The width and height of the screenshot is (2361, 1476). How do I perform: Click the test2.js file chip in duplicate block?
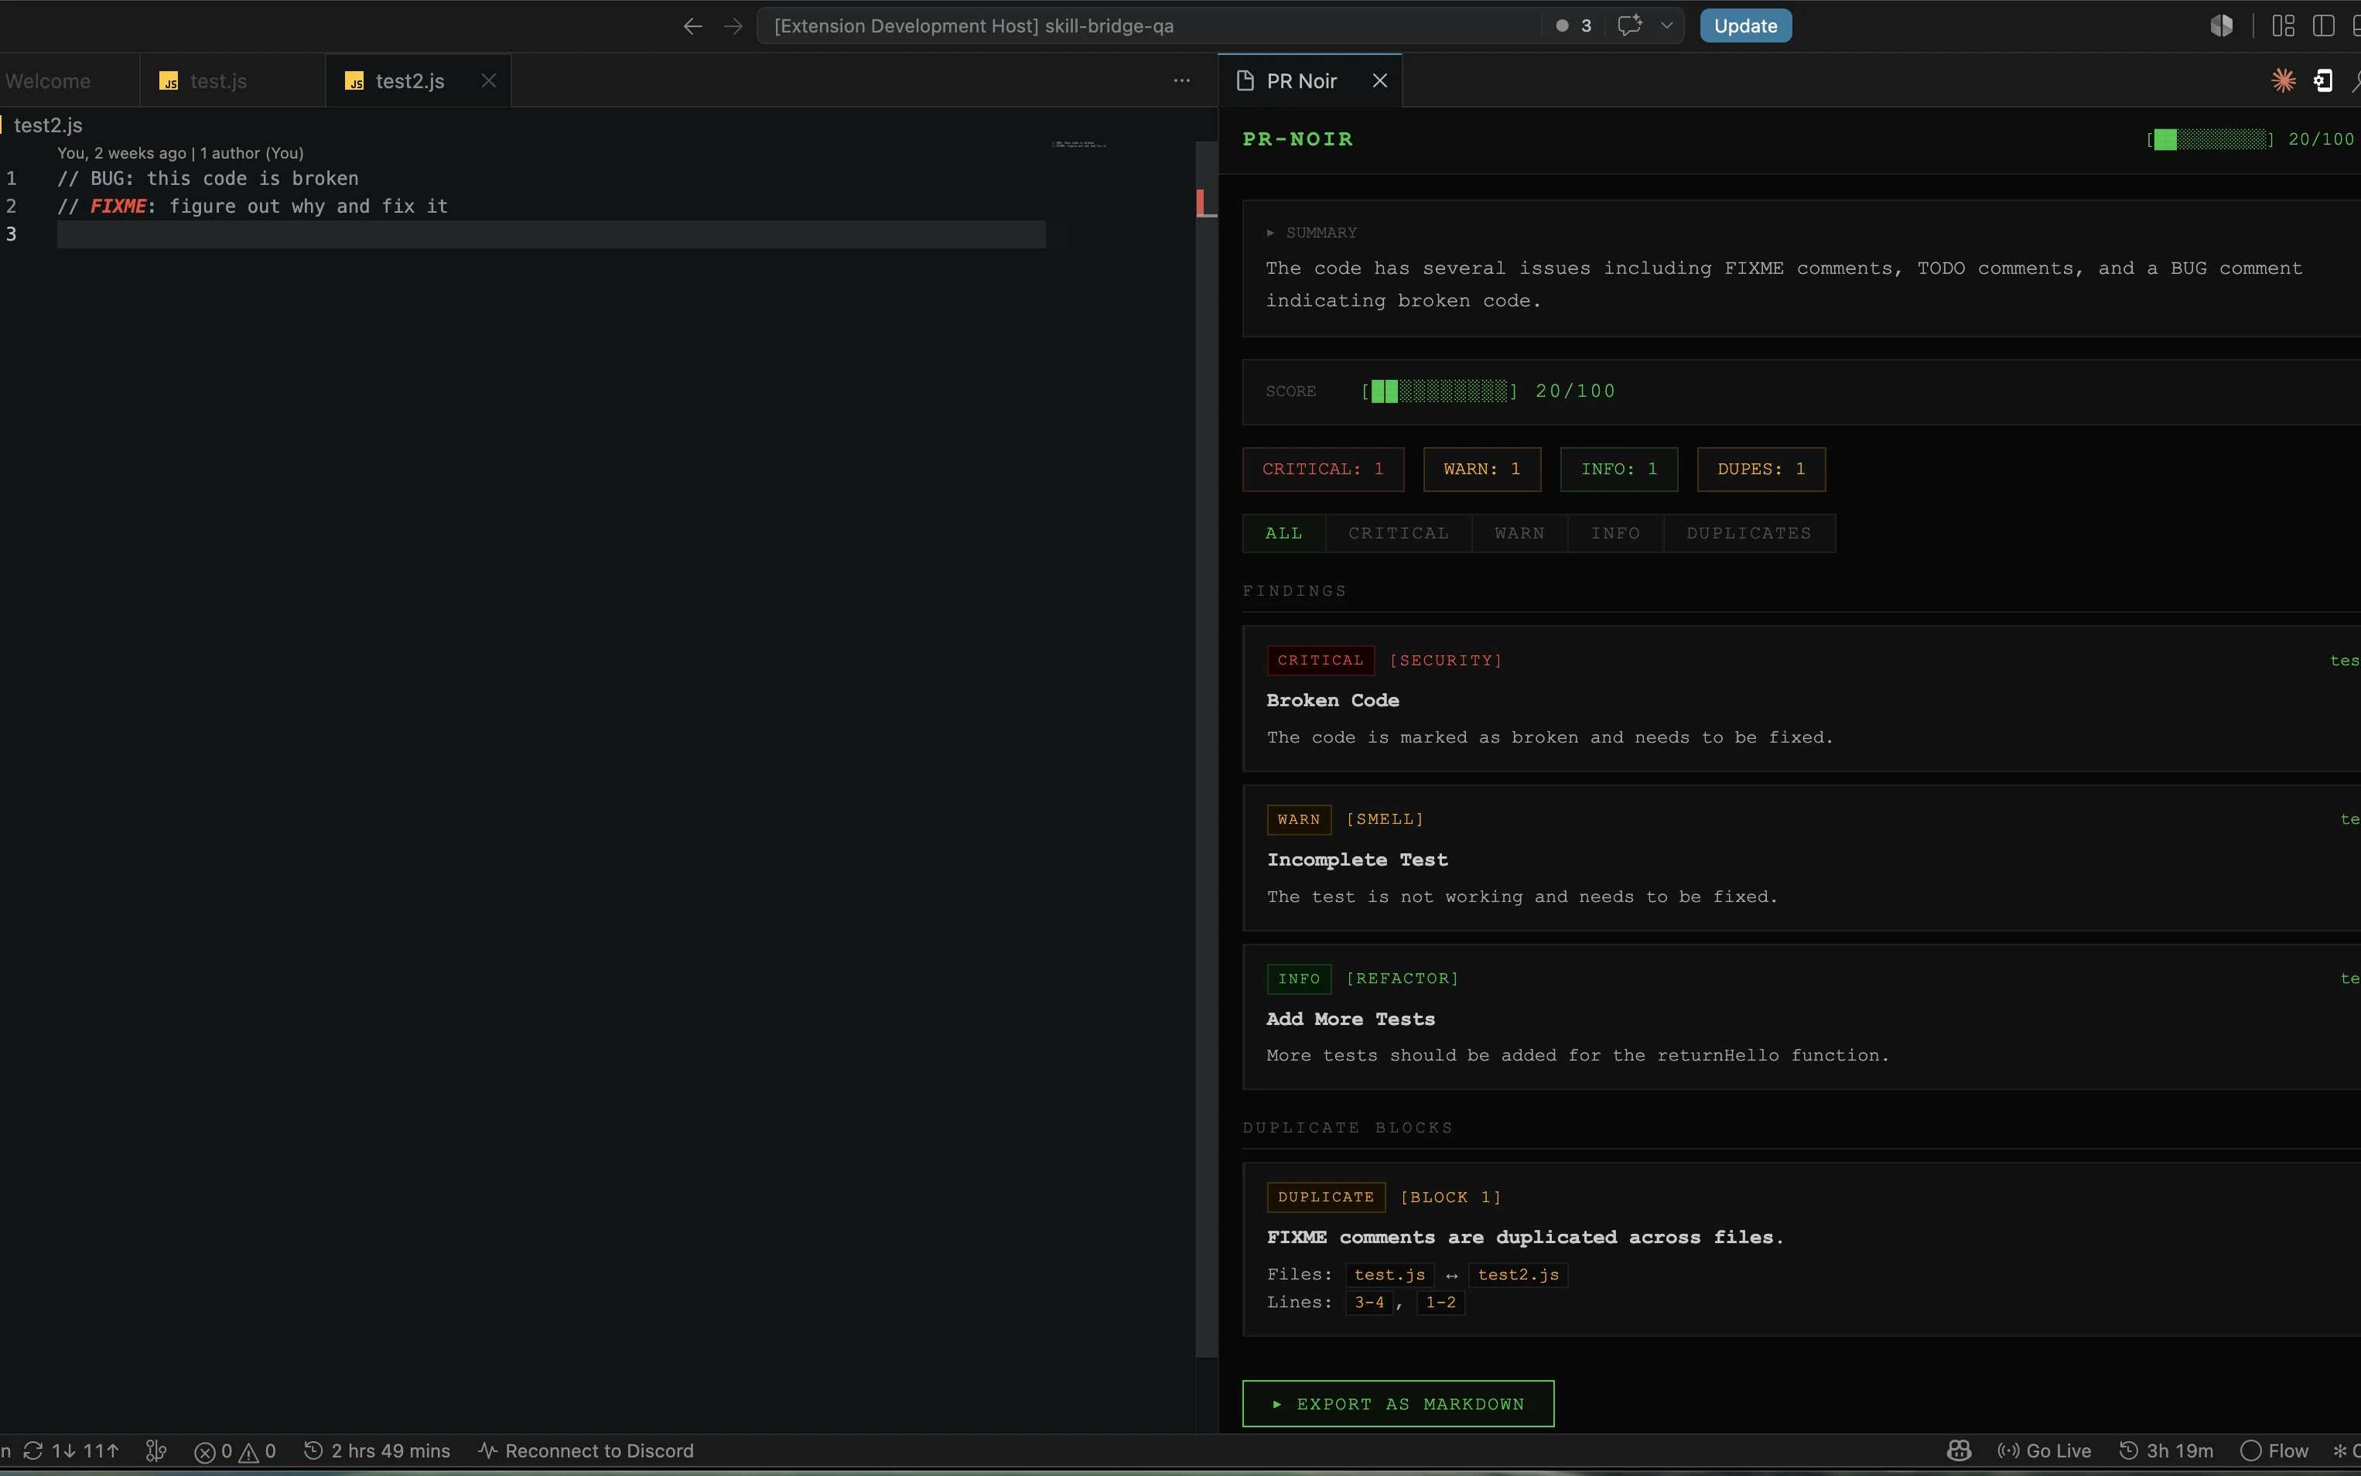(x=1518, y=1275)
